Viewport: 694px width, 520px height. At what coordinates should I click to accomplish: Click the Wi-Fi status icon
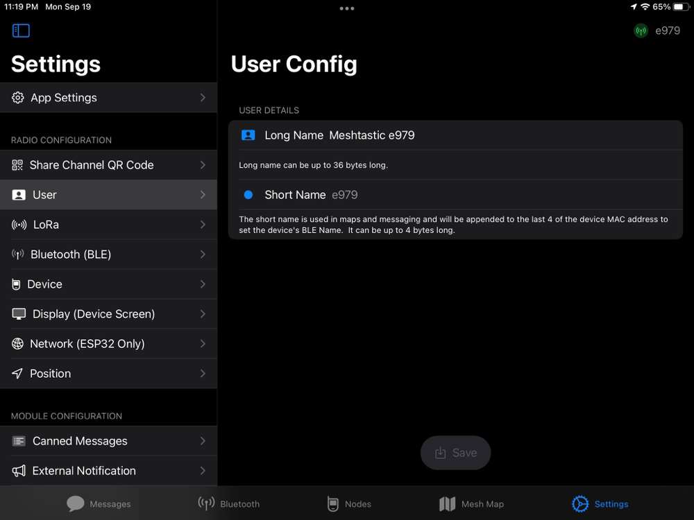645,7
